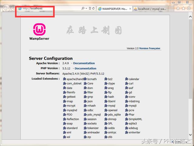Viewport: 194px width, 146px height.
Task: Click the puzzle icon beside Core
Action: 85,83
